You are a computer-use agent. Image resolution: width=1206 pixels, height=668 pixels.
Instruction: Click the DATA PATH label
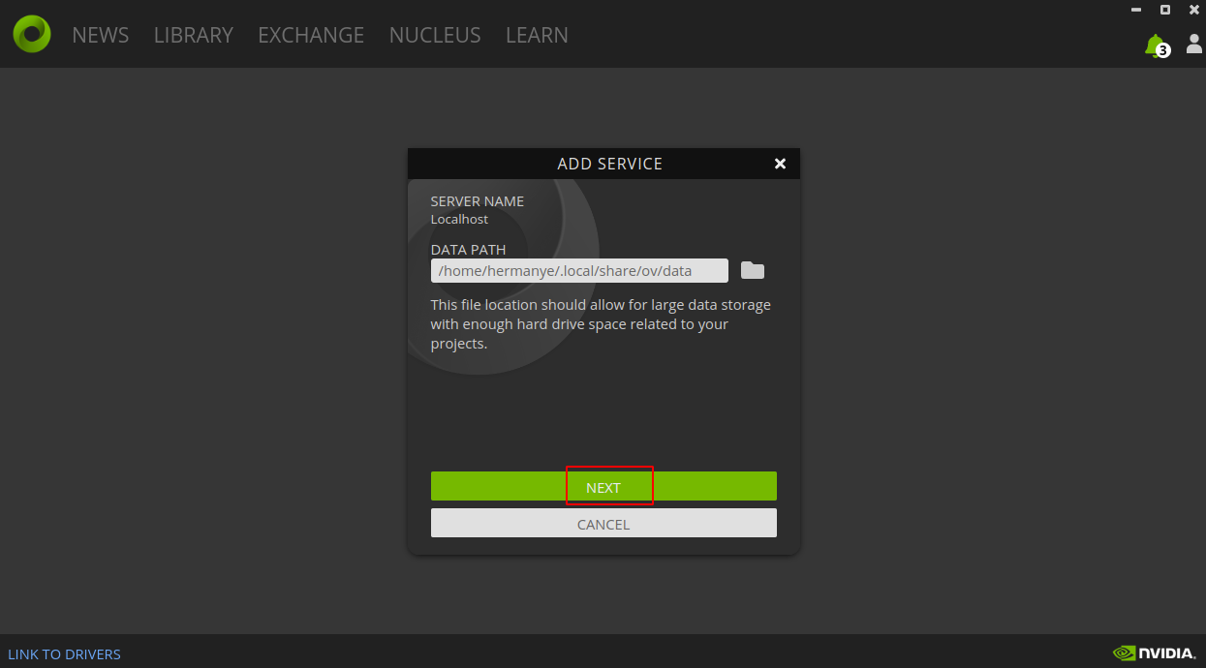click(468, 250)
